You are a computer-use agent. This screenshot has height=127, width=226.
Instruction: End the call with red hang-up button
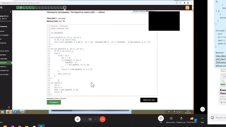(x=102, y=119)
